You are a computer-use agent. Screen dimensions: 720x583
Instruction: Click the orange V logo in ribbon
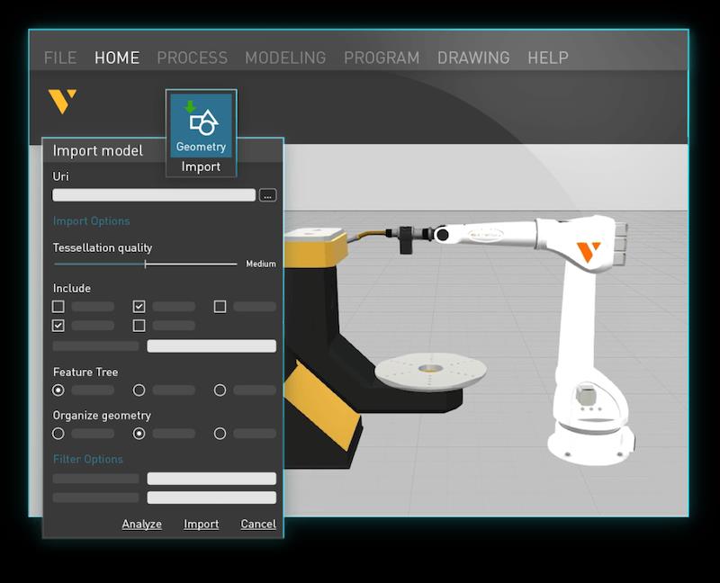point(62,102)
